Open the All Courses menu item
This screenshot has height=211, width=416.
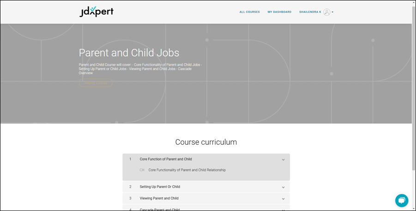pyautogui.click(x=249, y=12)
